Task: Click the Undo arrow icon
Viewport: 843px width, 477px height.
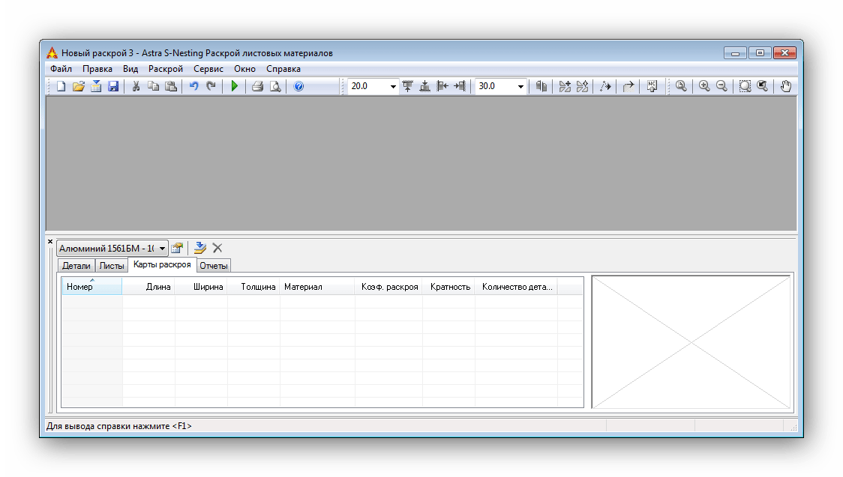Action: (193, 86)
